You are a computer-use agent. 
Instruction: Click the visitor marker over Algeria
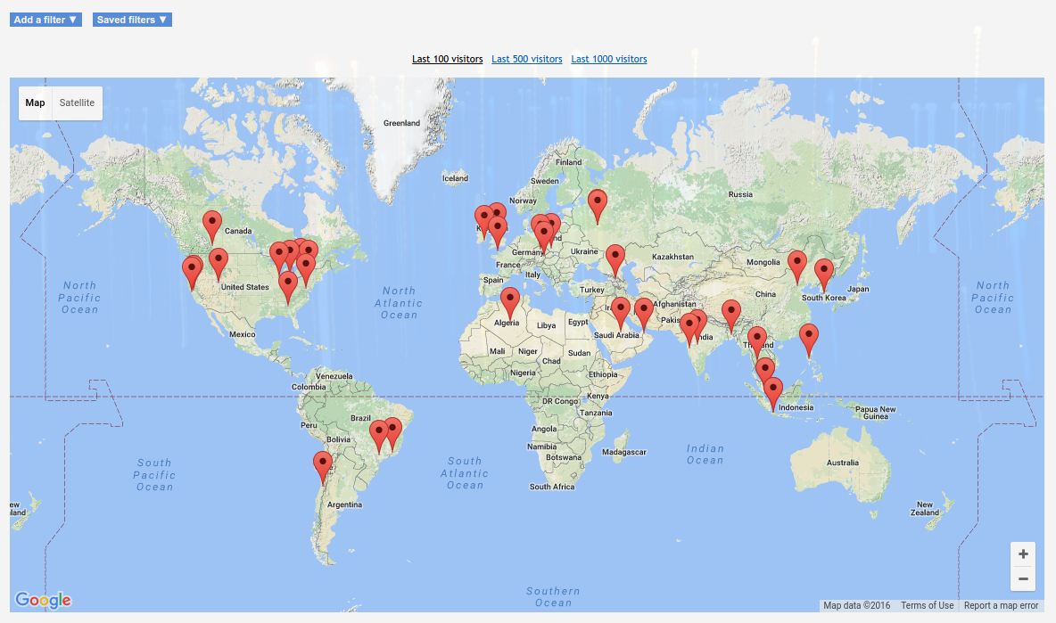509,300
